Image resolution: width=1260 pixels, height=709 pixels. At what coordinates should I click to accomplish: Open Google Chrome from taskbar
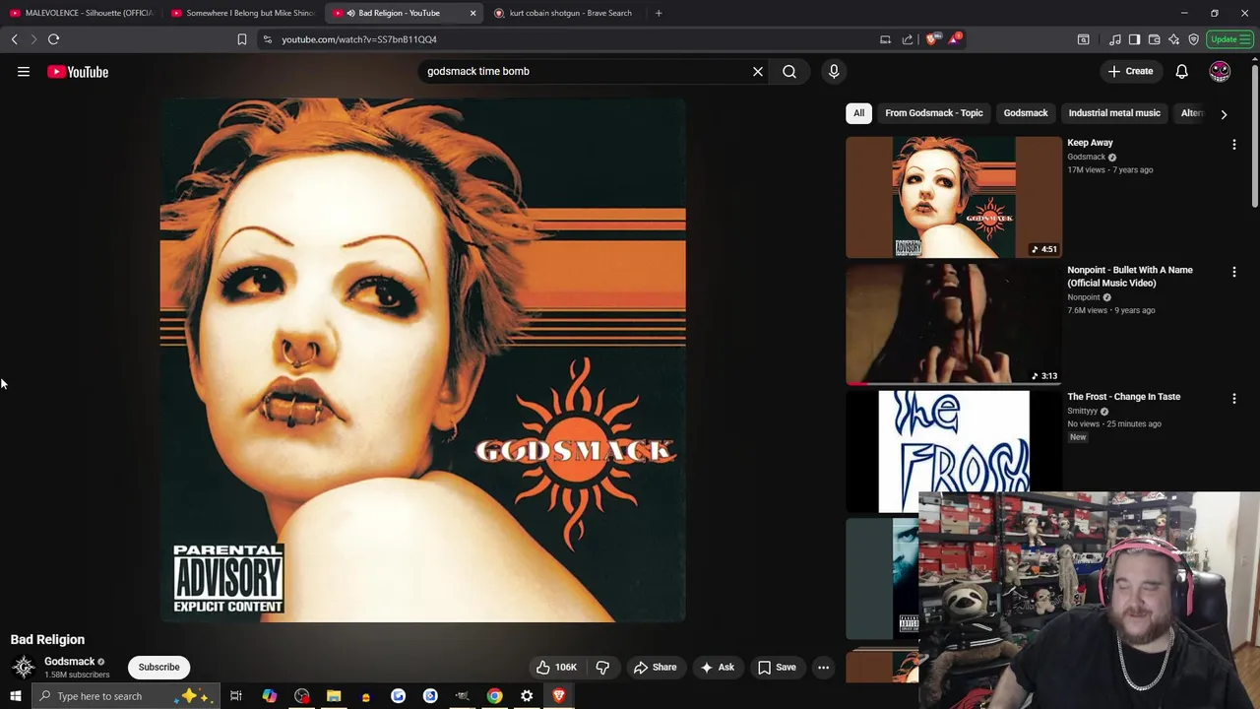pyautogui.click(x=494, y=696)
